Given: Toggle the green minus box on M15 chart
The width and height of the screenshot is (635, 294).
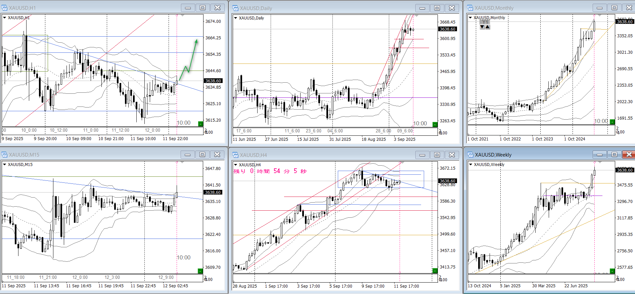Looking at the screenshot, I should pos(200,271).
